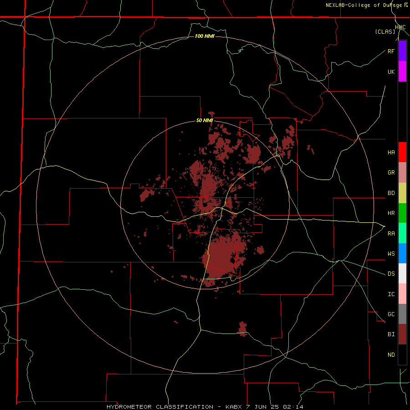Click the HYDROMETEOR CLASSIFICATION KABX title text

point(205,407)
